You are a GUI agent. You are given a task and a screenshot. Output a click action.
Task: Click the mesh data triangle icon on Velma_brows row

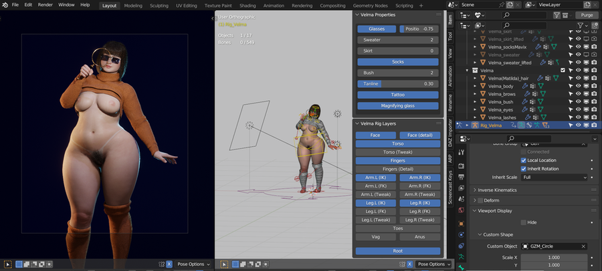pyautogui.click(x=542, y=94)
